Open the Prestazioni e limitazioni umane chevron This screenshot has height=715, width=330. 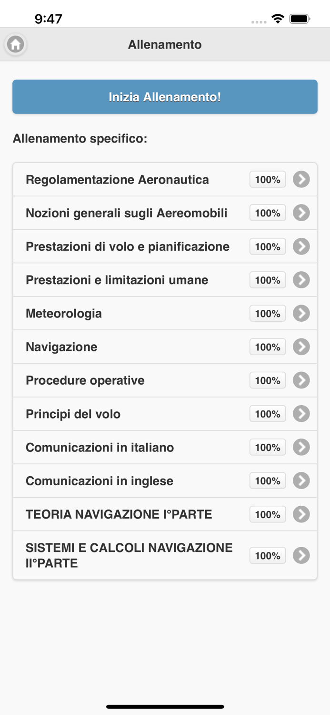301,280
